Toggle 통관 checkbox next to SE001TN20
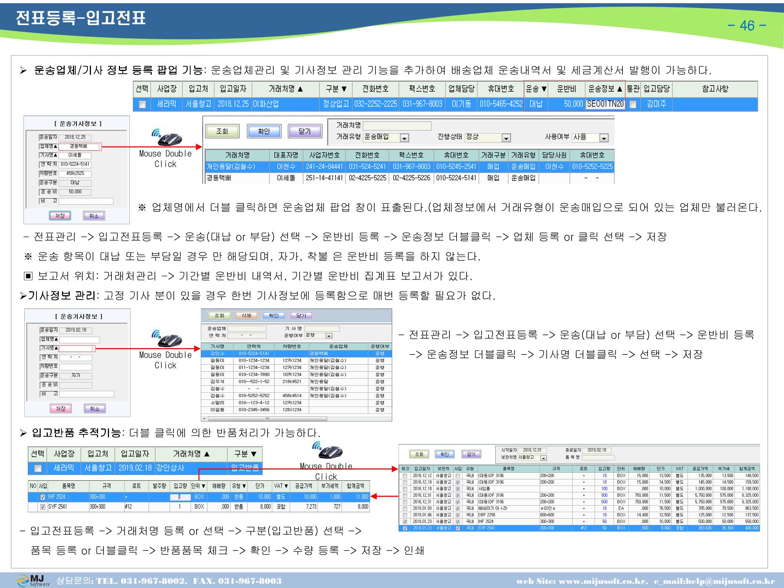This screenshot has height=588, width=784. tap(633, 104)
